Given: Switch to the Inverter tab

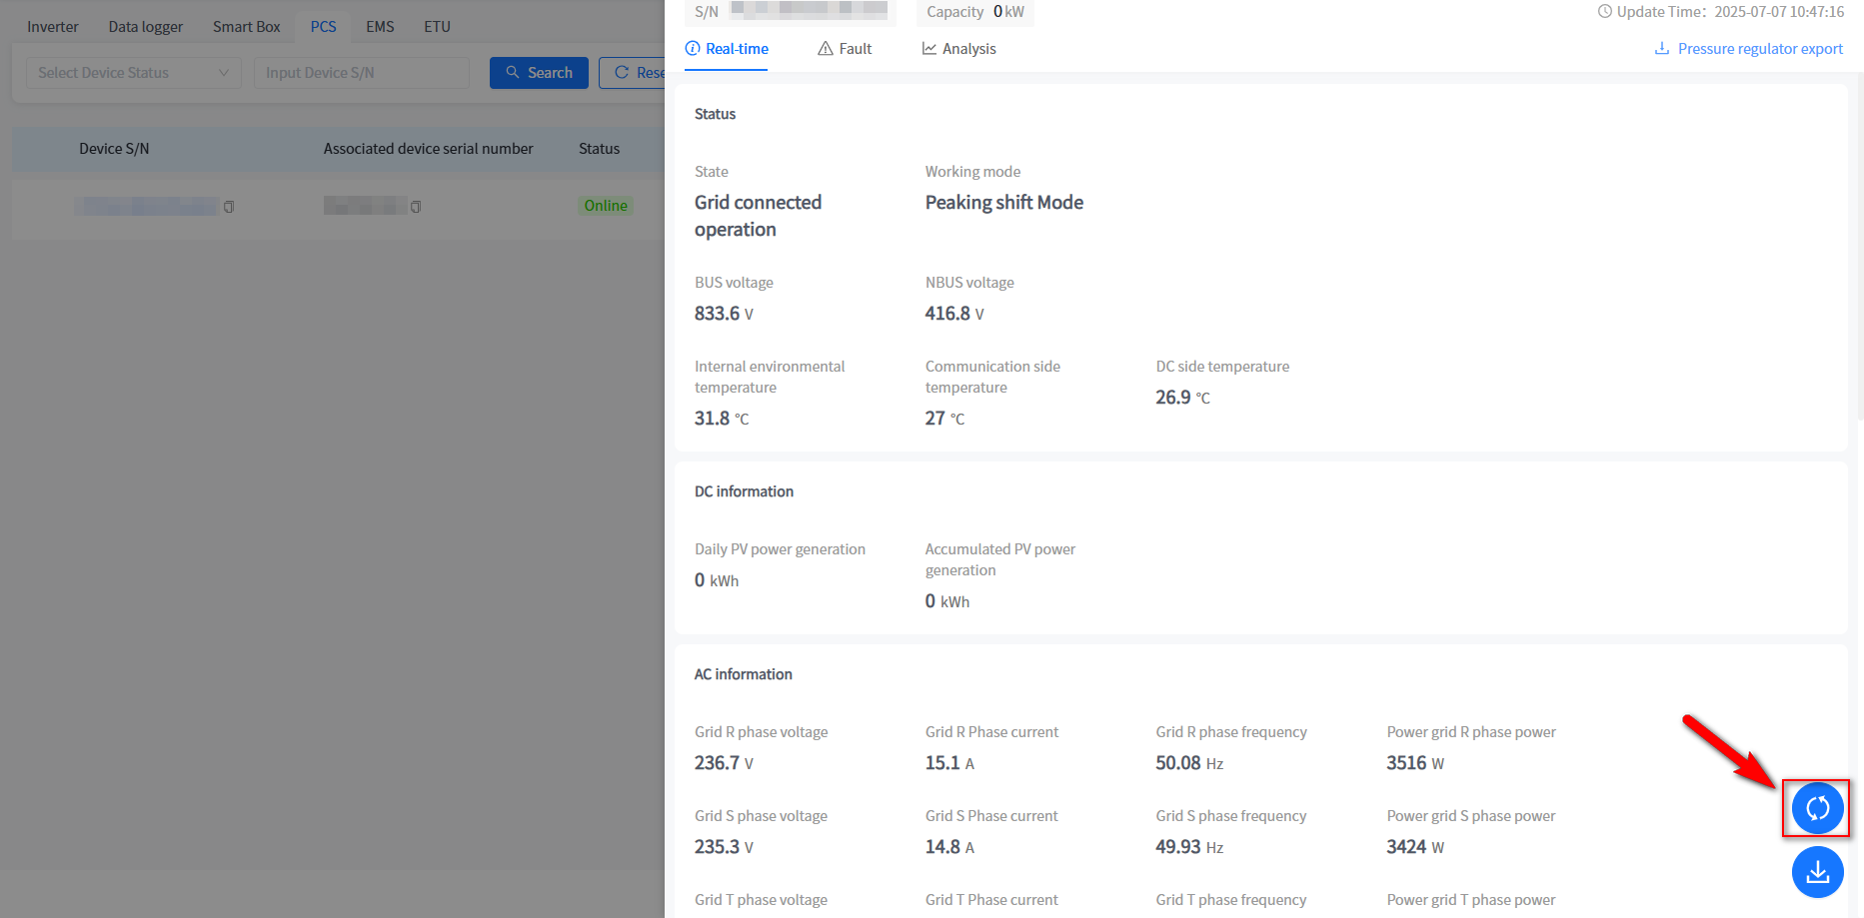Looking at the screenshot, I should [53, 27].
